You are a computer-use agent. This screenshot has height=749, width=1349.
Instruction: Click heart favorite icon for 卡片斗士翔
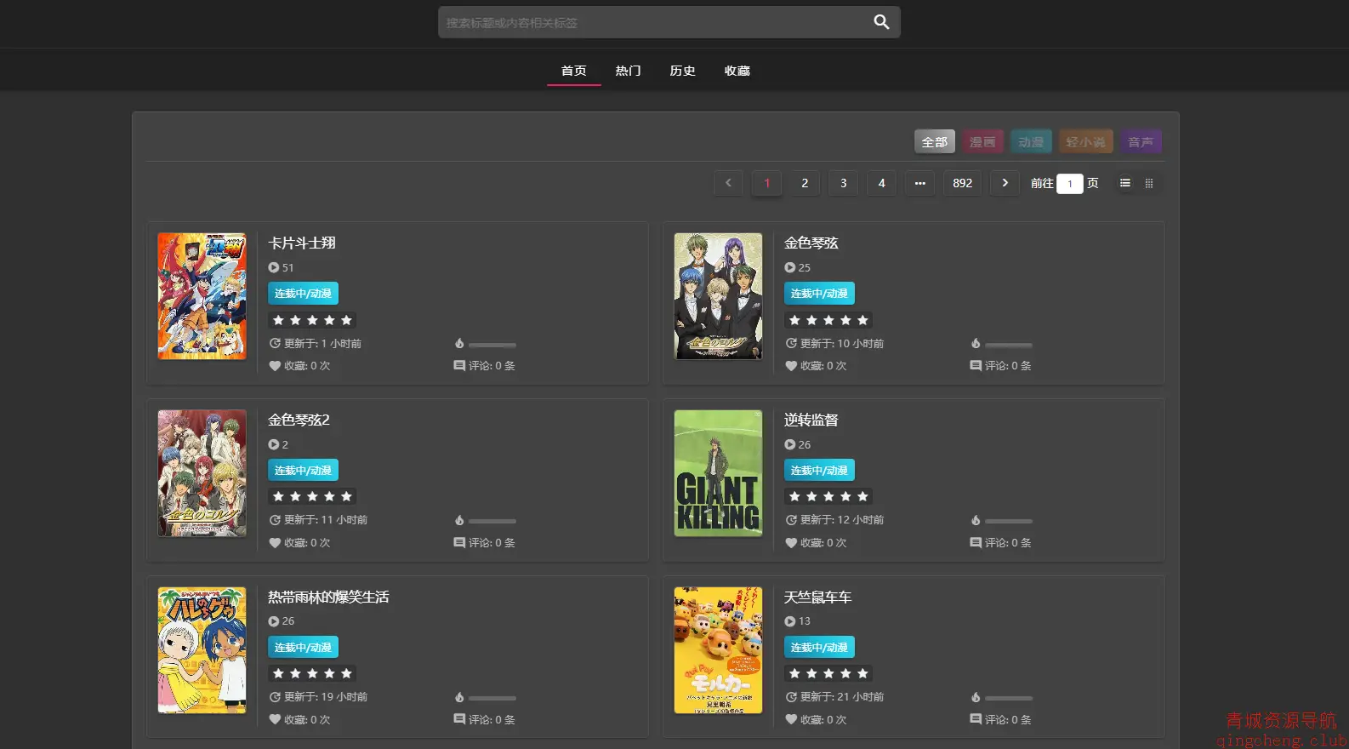point(275,366)
